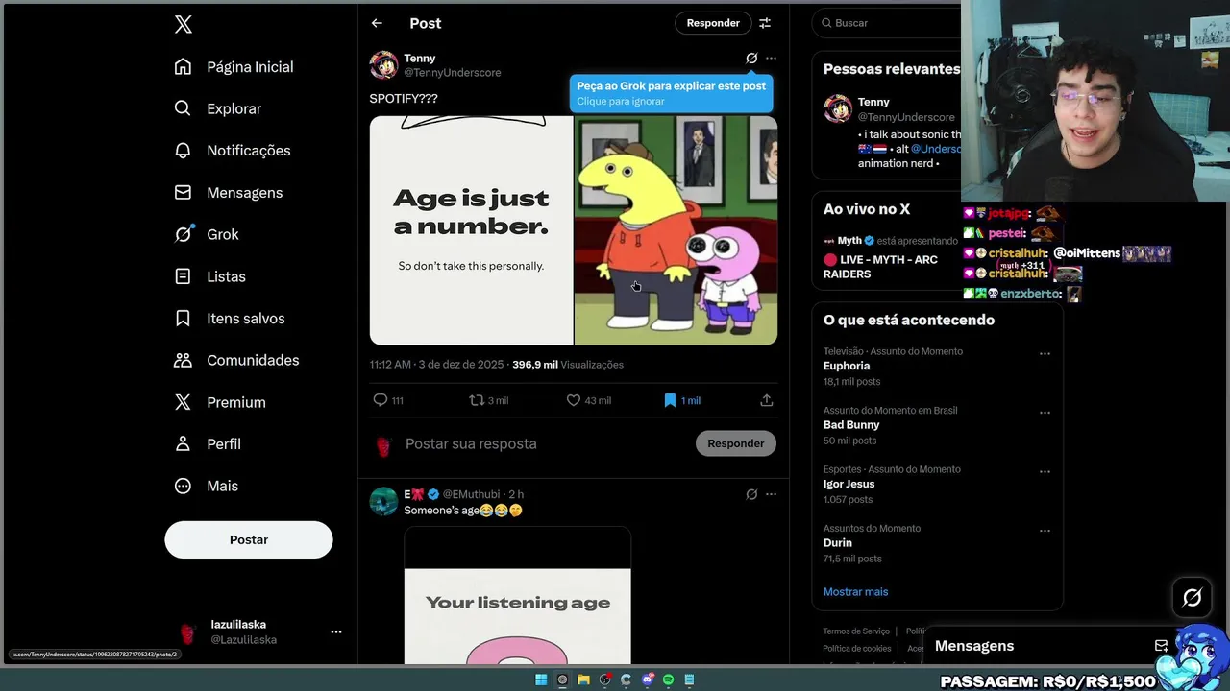Open Termos de Serviço link
This screenshot has width=1230, height=691.
(x=856, y=631)
